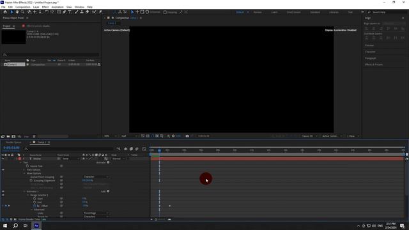Image resolution: width=409 pixels, height=230 pixels.
Task: Enable the Snapping checkbox in toolbar
Action: click(x=165, y=12)
